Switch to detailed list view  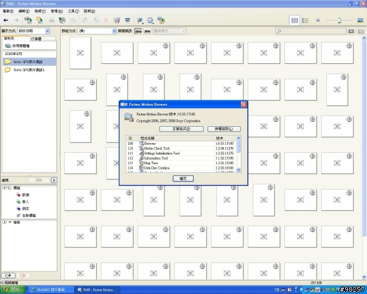click(x=305, y=21)
